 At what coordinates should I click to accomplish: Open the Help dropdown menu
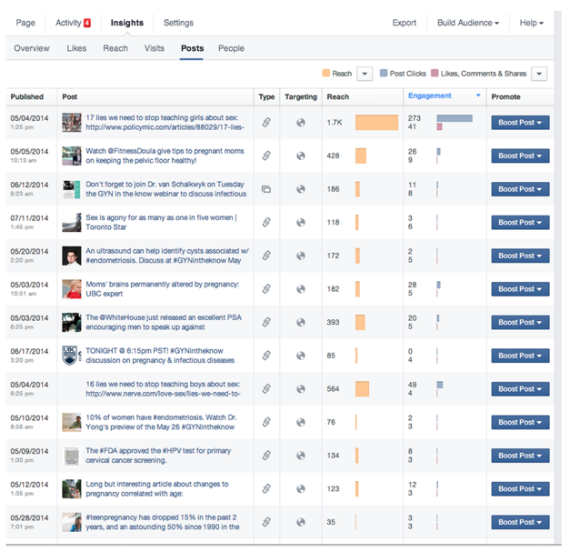point(532,23)
